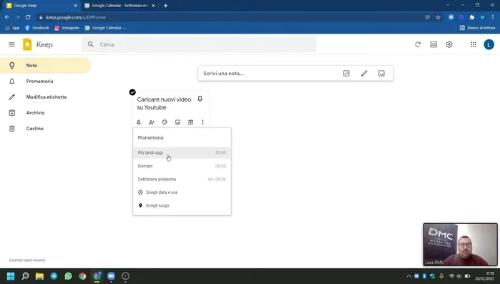Viewport: 500px width, 284px height.
Task: Show hidden system tray icons
Action: click(408, 276)
